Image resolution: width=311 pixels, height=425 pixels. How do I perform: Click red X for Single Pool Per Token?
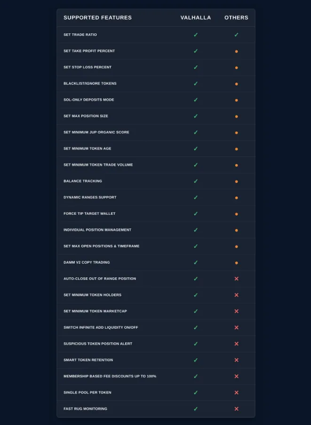237,393
